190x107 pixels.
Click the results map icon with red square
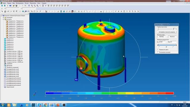click(72, 11)
